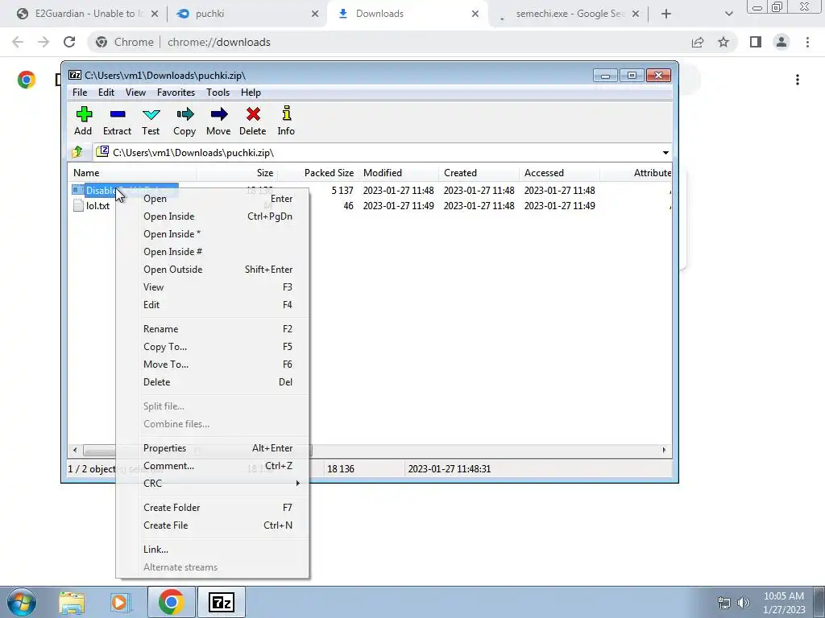Image resolution: width=825 pixels, height=618 pixels.
Task: Open the Chrome profile avatar
Action: [781, 42]
